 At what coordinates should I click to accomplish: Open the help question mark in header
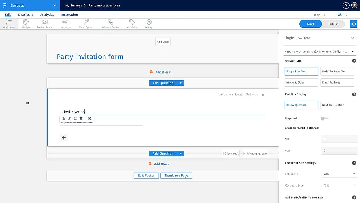[346, 5]
